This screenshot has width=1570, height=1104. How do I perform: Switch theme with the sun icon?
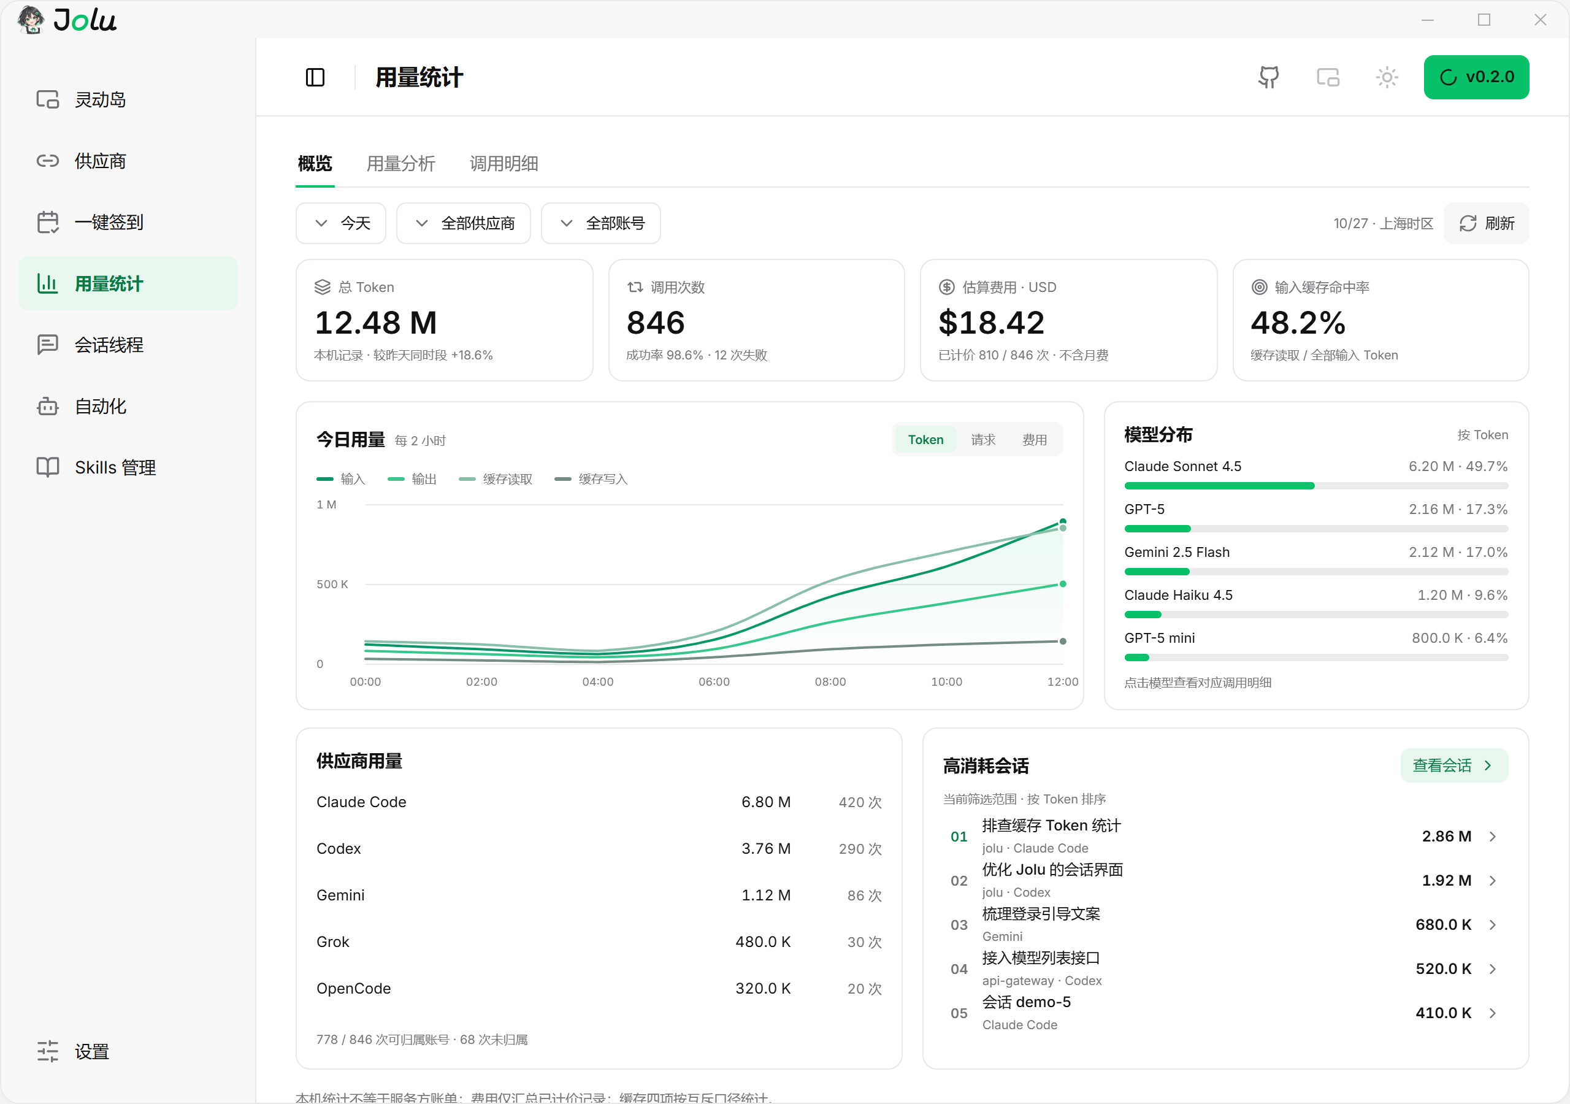(1387, 77)
